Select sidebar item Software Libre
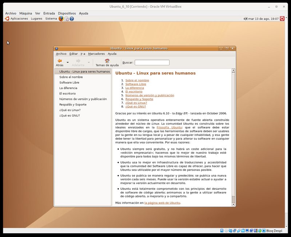This screenshot has height=237, width=291. (83, 83)
